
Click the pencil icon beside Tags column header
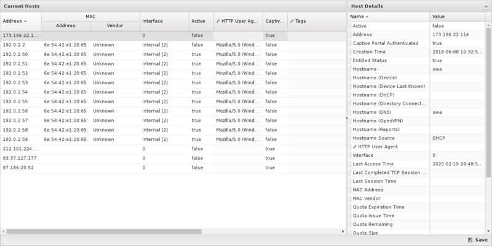point(292,21)
